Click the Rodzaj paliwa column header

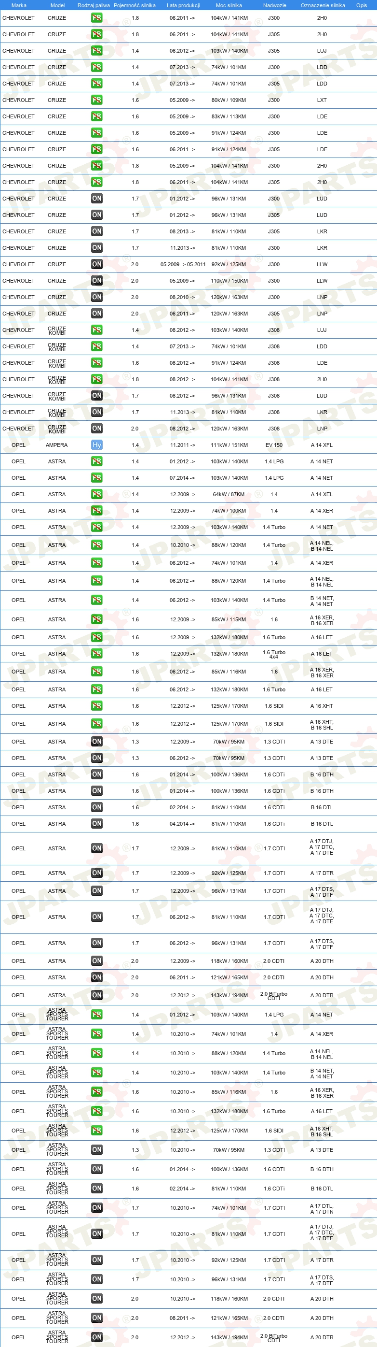pos(94,5)
